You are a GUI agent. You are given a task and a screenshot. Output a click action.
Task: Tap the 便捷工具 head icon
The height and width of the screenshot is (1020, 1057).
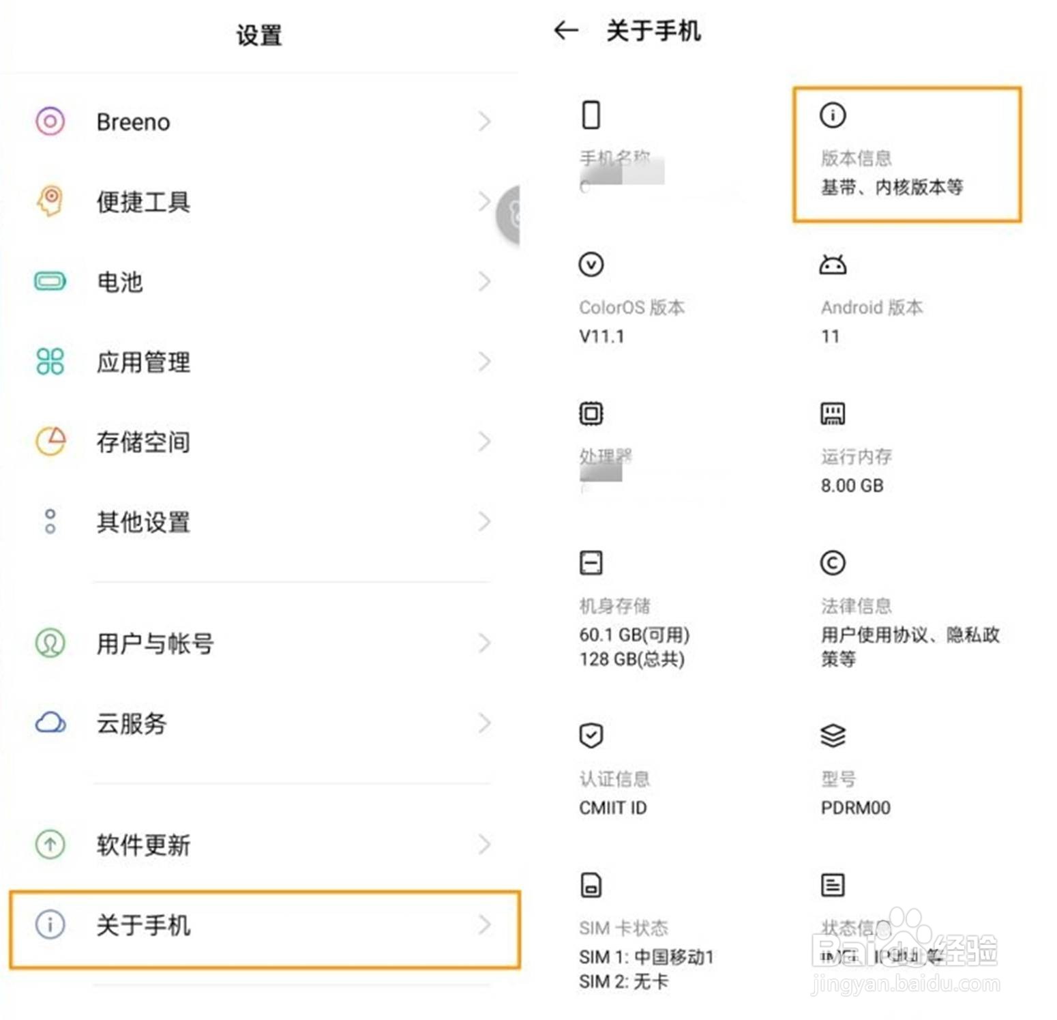[x=50, y=201]
